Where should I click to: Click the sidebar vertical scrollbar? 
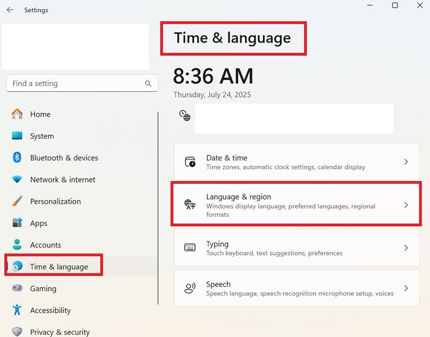(x=158, y=208)
